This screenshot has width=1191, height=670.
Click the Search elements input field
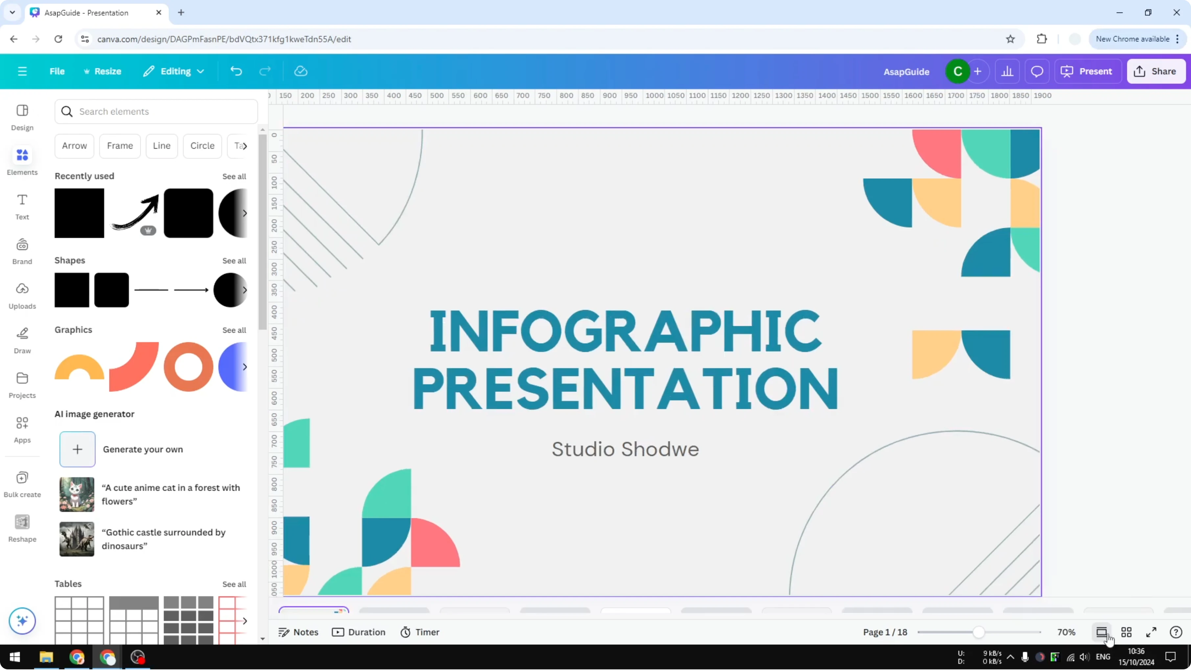coord(156,111)
